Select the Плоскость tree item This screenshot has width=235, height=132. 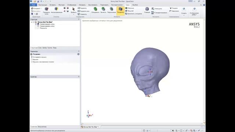click(43, 28)
